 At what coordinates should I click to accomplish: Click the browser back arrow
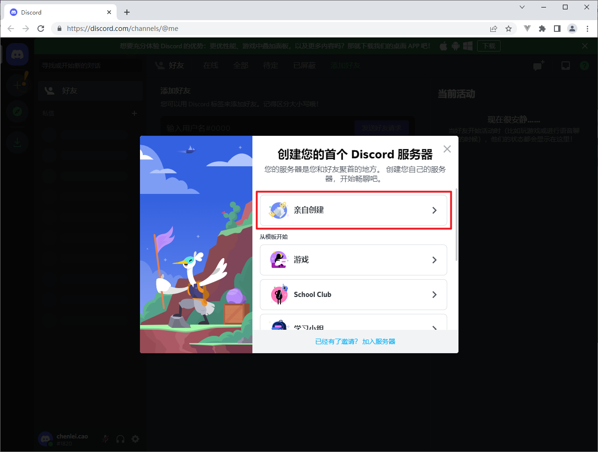point(11,29)
